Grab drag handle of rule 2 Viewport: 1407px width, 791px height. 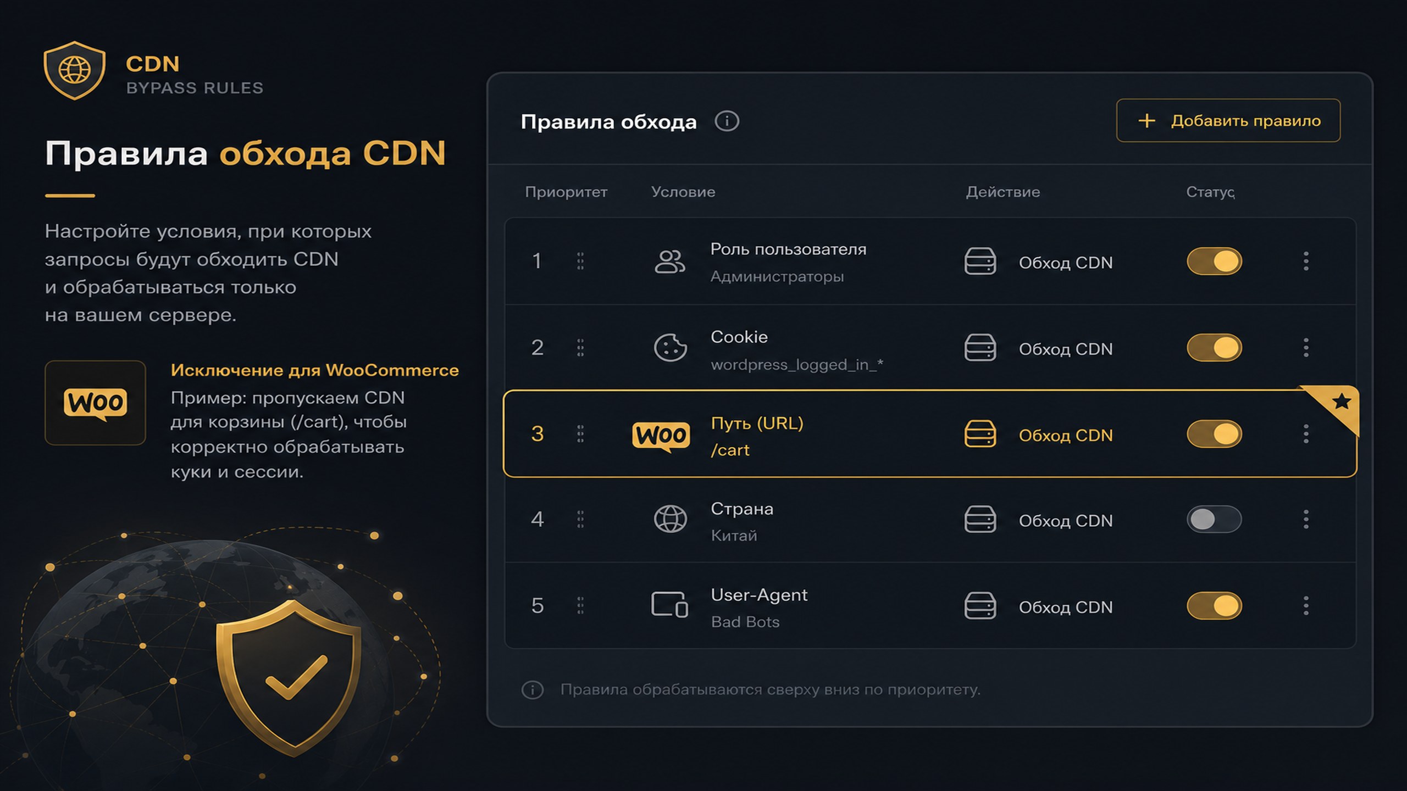[x=580, y=348]
